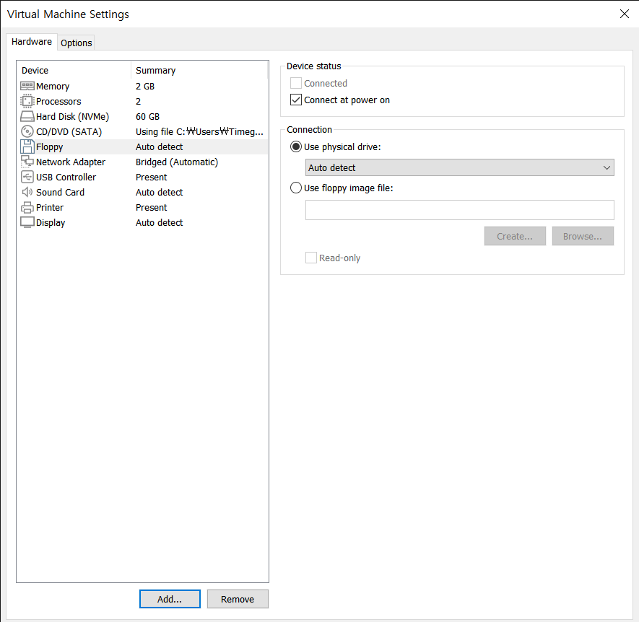Click the Browse... button

tap(583, 236)
